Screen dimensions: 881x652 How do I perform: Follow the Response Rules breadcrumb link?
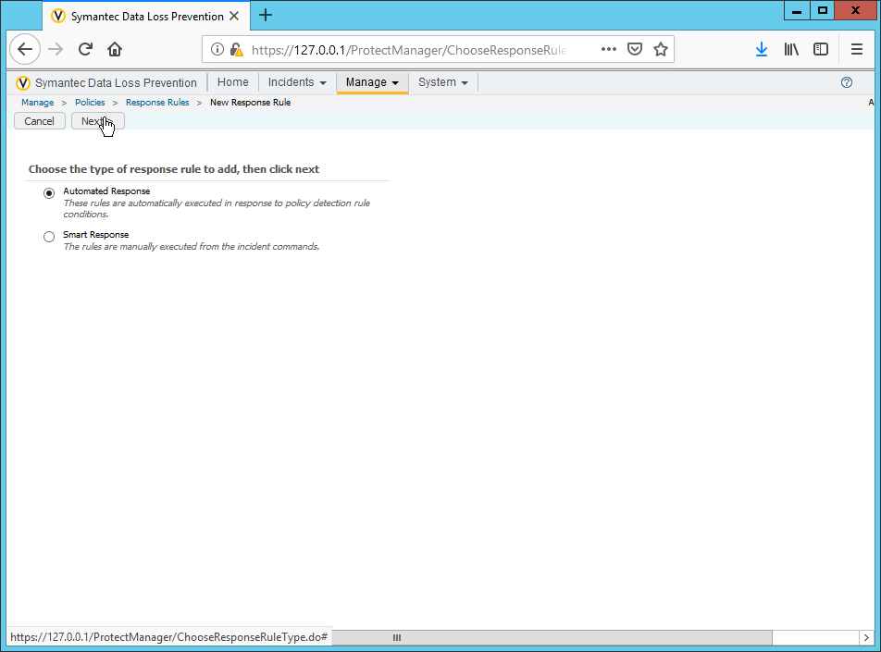(x=157, y=103)
